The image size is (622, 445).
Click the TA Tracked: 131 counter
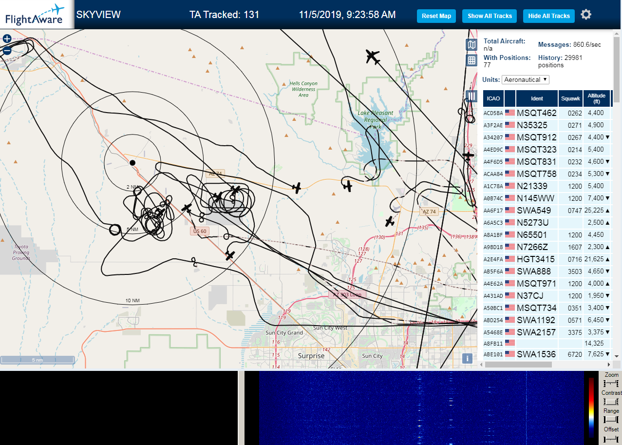click(225, 15)
